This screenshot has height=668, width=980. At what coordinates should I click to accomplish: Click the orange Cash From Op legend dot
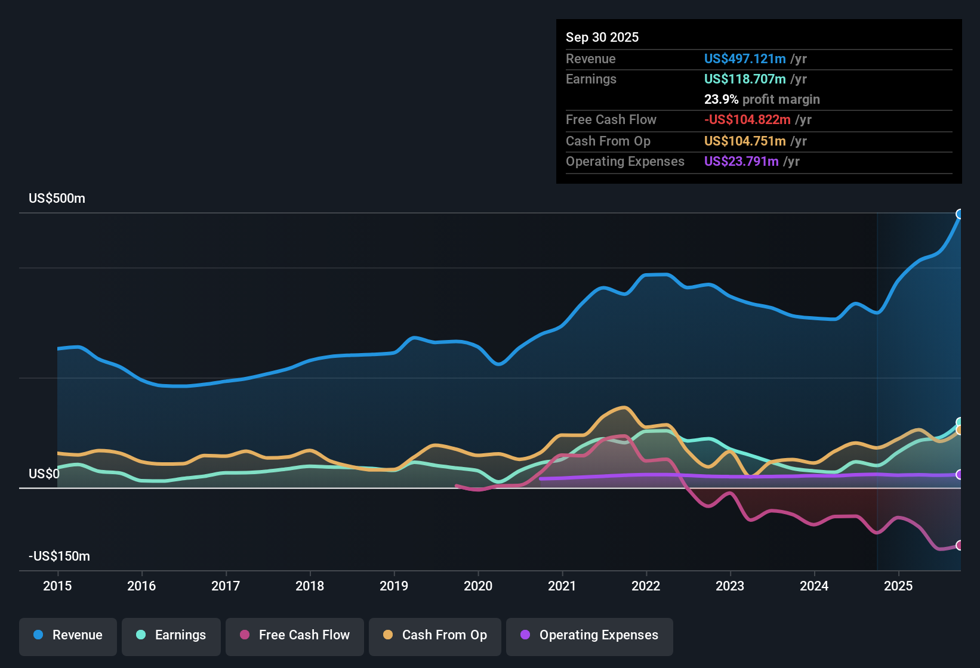click(387, 635)
